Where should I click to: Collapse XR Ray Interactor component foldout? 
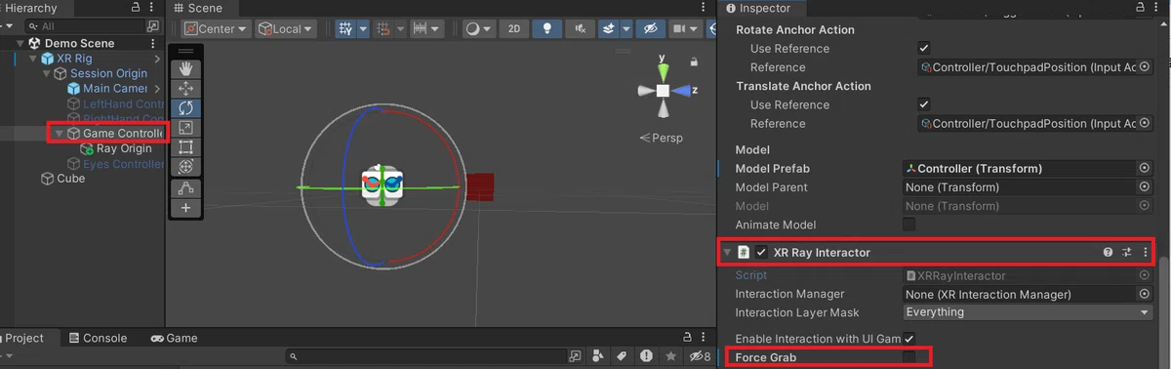(727, 253)
